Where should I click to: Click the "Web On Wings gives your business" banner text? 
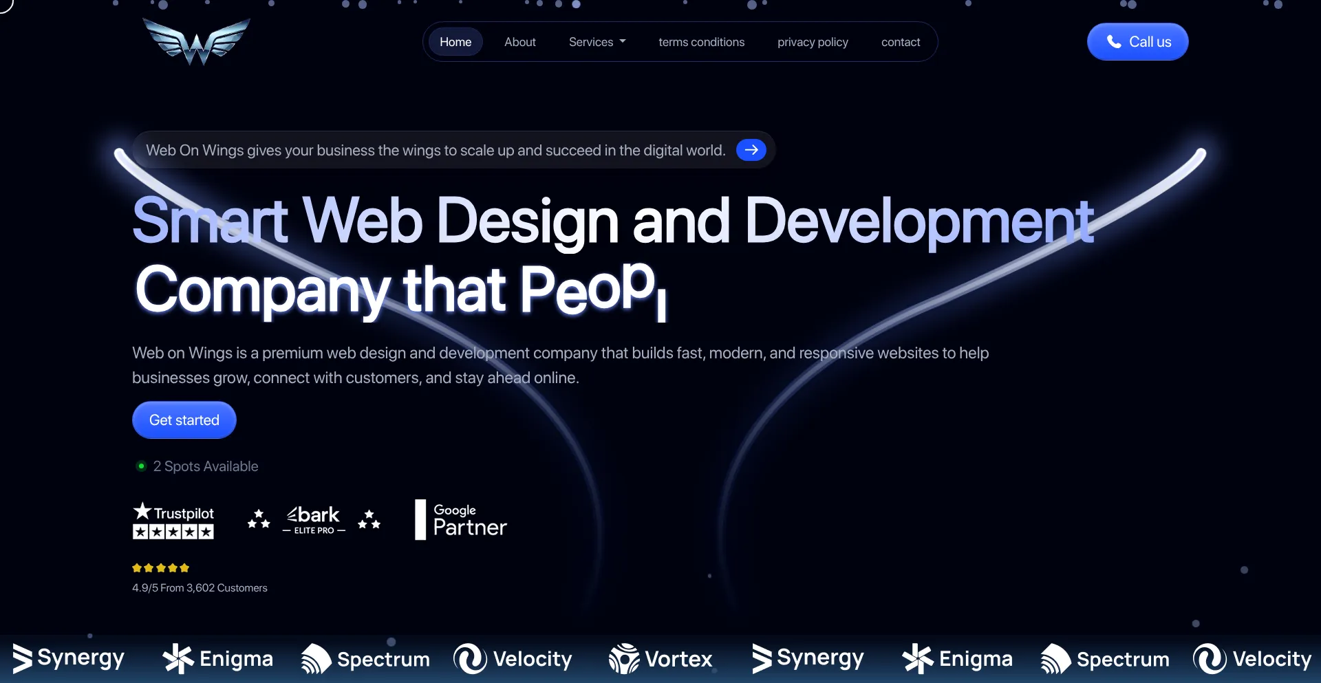click(x=436, y=150)
